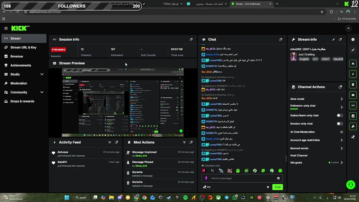Screen dimensions: 359x202
Task: Click Host Channel action
Action: tap(299, 155)
